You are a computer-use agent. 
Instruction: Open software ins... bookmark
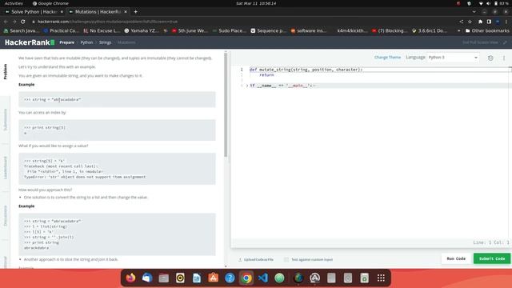309,30
